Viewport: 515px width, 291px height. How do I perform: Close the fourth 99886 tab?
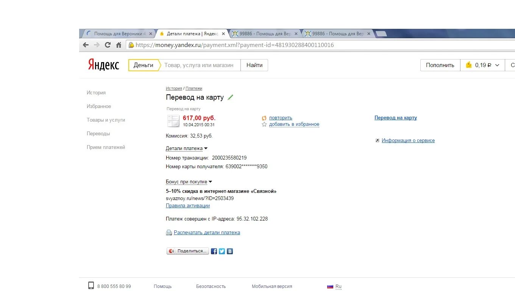click(368, 34)
